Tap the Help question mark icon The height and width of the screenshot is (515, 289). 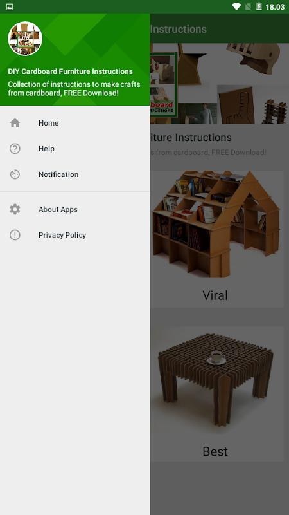pyautogui.click(x=15, y=149)
